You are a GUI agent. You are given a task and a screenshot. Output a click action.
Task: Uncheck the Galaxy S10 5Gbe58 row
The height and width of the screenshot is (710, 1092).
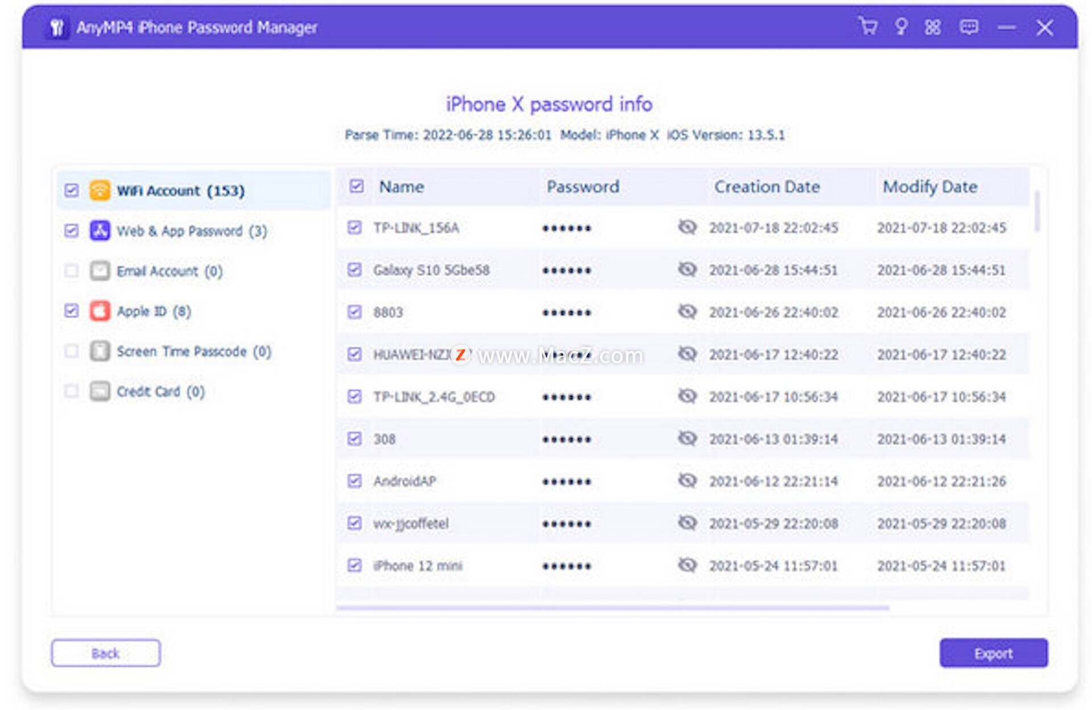click(354, 270)
